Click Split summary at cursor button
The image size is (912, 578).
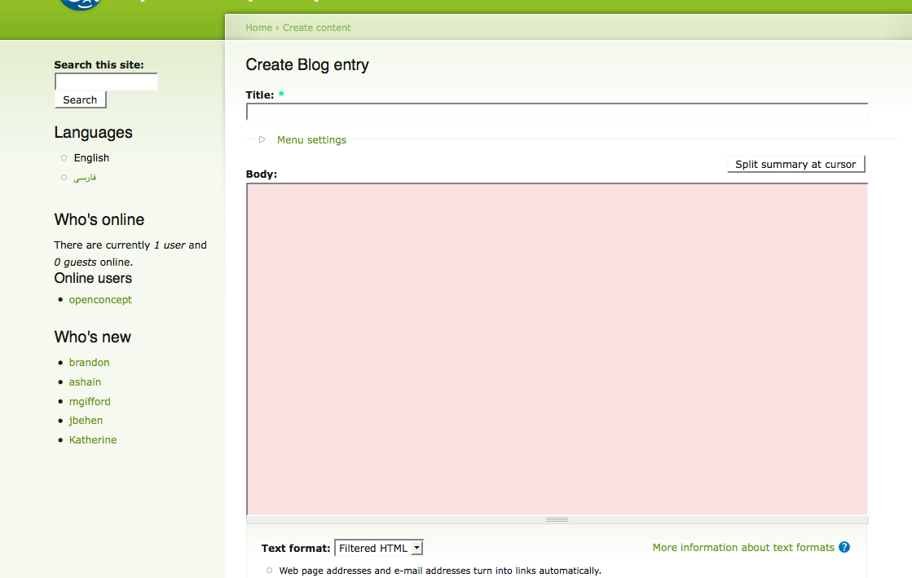(x=795, y=164)
